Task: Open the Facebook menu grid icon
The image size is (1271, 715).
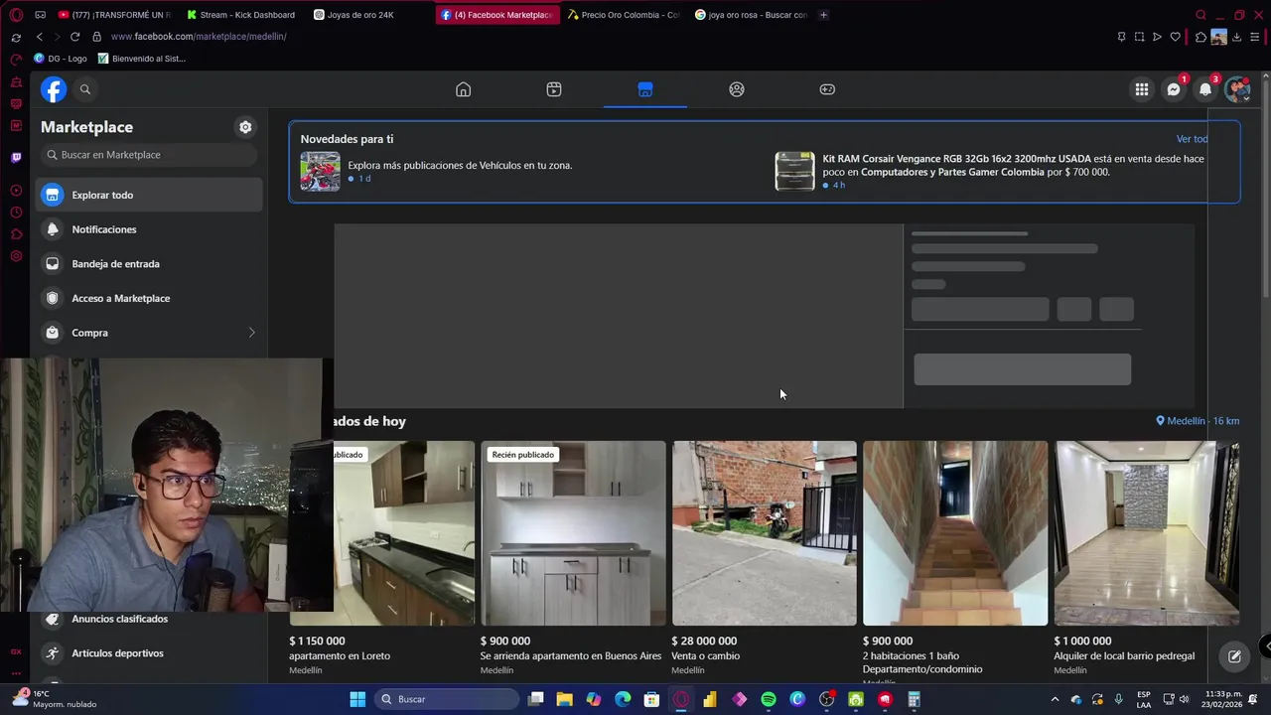Action: (x=1142, y=89)
